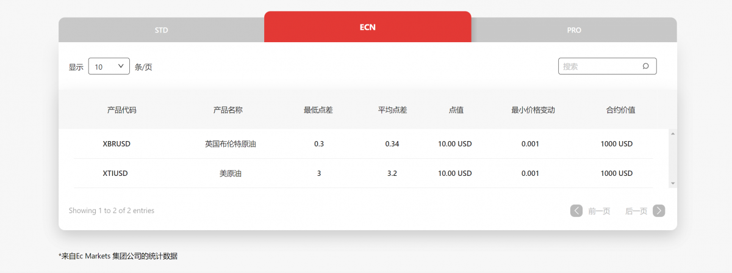
Task: Click the 最小价格变动 column header
Action: click(x=533, y=111)
